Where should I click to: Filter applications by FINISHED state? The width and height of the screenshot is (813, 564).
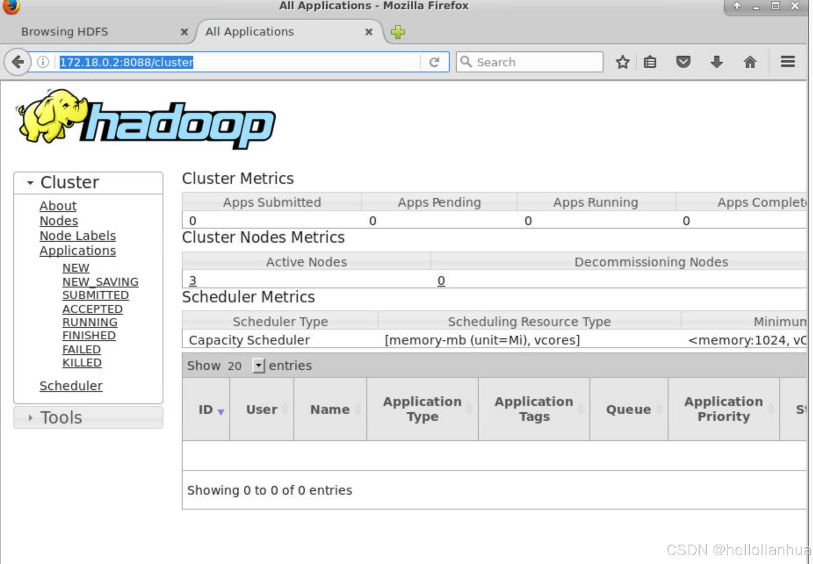click(x=89, y=335)
